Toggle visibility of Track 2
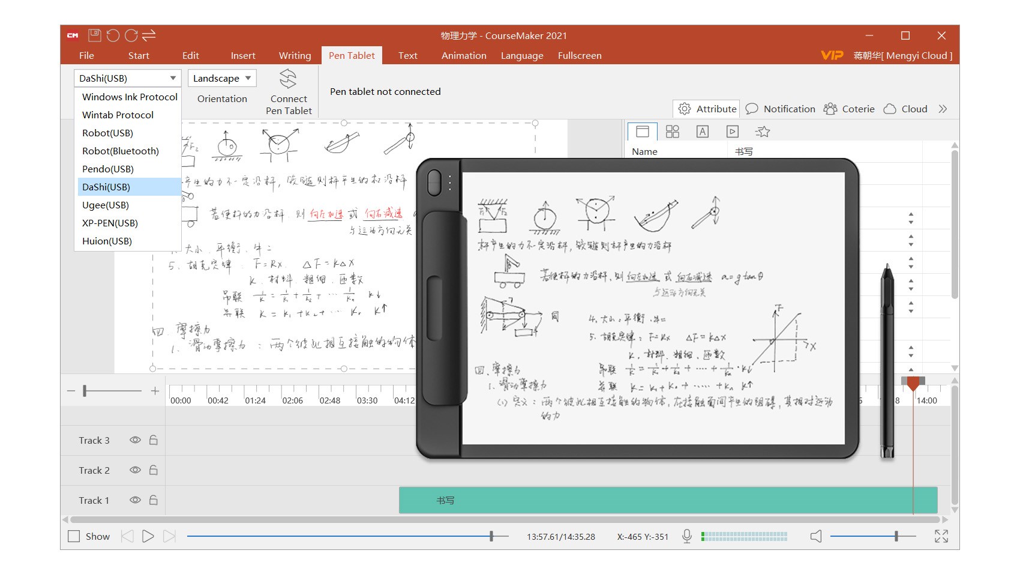The width and height of the screenshot is (1020, 574). point(135,470)
